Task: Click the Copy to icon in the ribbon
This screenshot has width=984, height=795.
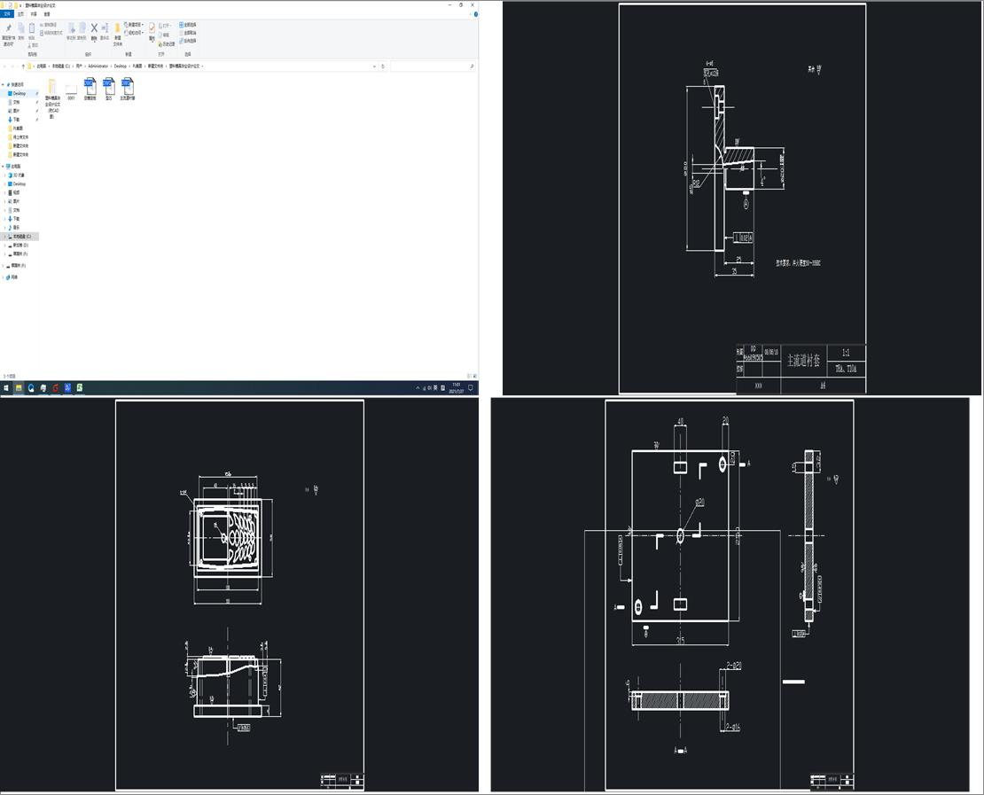Action: click(x=82, y=31)
